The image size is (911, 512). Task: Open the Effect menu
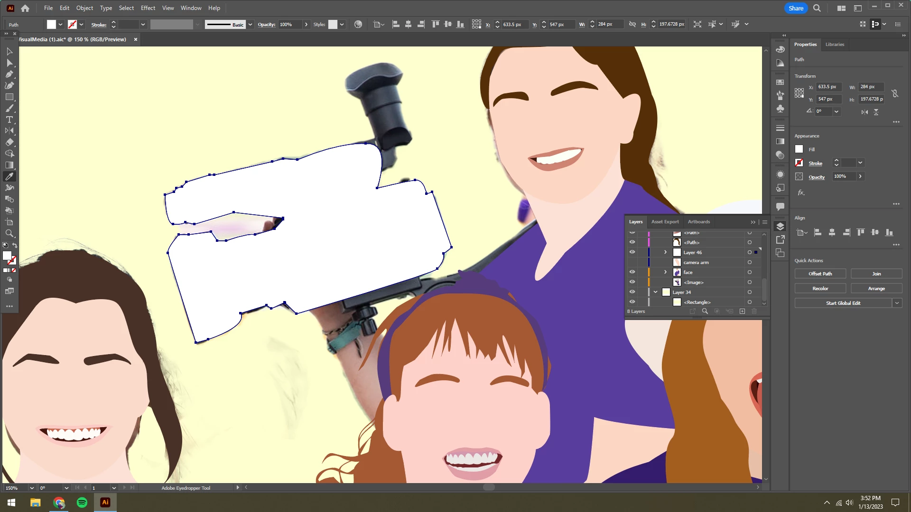coord(148,8)
